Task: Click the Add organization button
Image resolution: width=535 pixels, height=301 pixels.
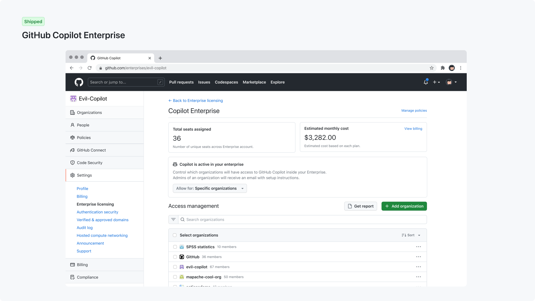Action: pyautogui.click(x=404, y=206)
